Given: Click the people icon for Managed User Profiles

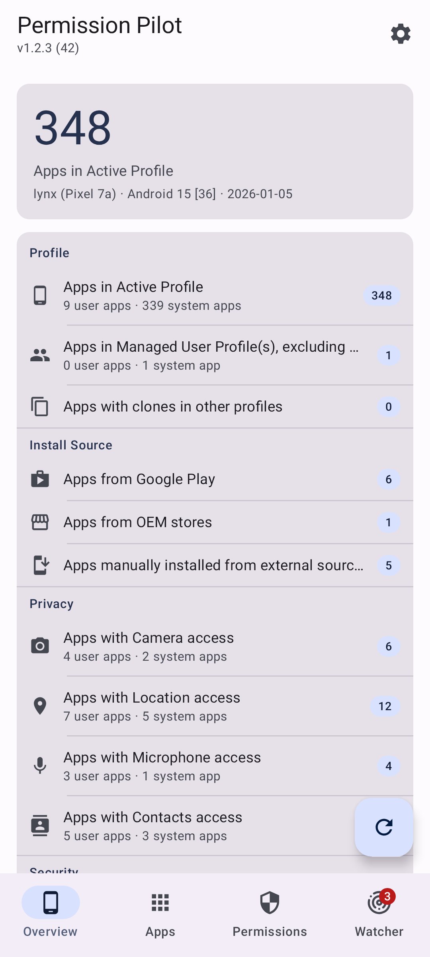Looking at the screenshot, I should click(40, 355).
